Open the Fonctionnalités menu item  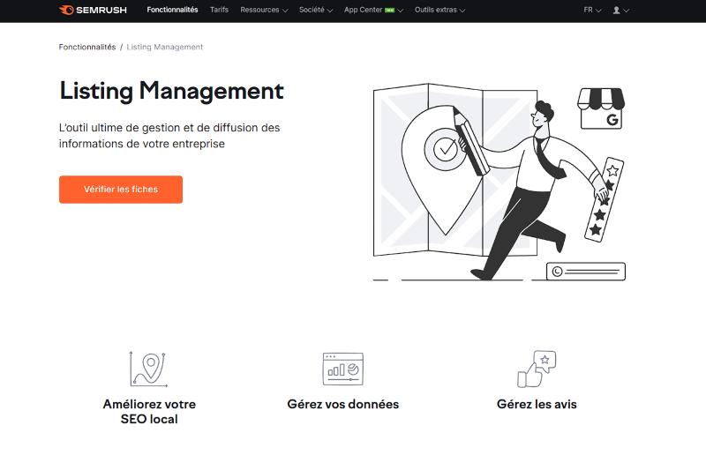pos(172,10)
